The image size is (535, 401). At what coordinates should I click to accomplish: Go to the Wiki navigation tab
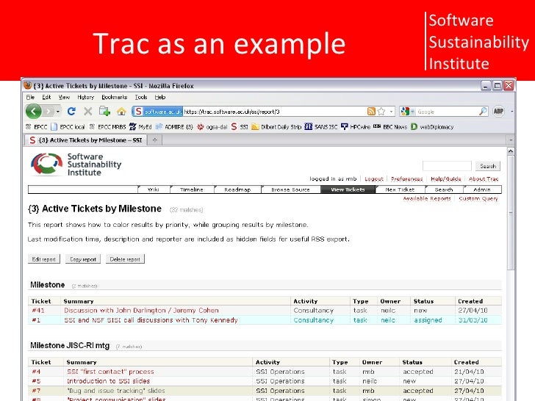pyautogui.click(x=154, y=189)
